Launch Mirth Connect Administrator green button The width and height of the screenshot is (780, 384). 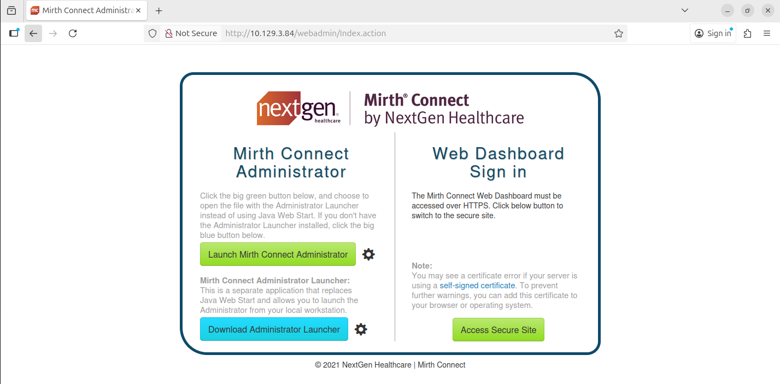pos(278,254)
